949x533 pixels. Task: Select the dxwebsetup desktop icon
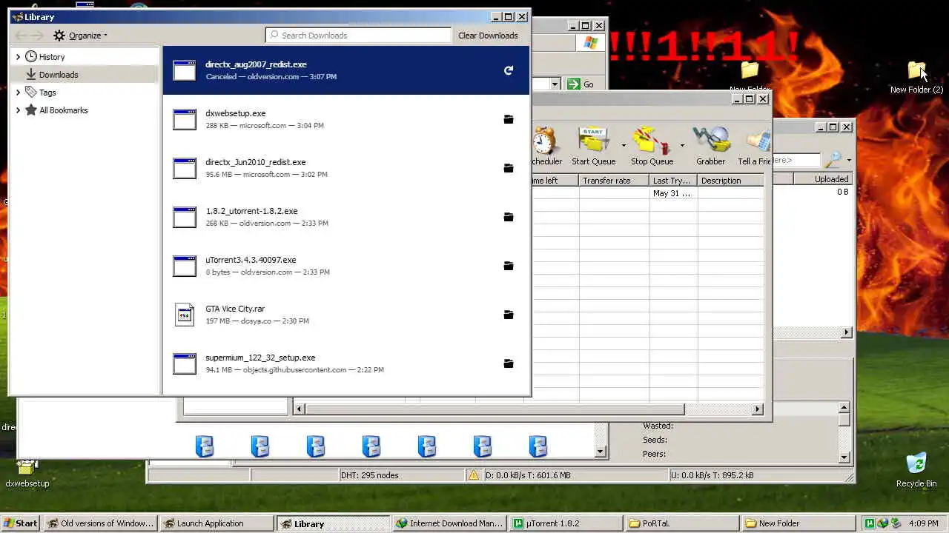27,474
